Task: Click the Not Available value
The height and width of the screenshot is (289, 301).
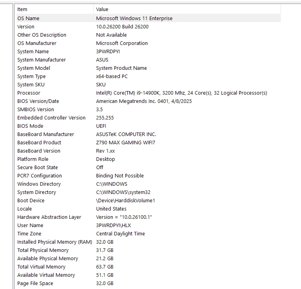Action: coord(111,35)
